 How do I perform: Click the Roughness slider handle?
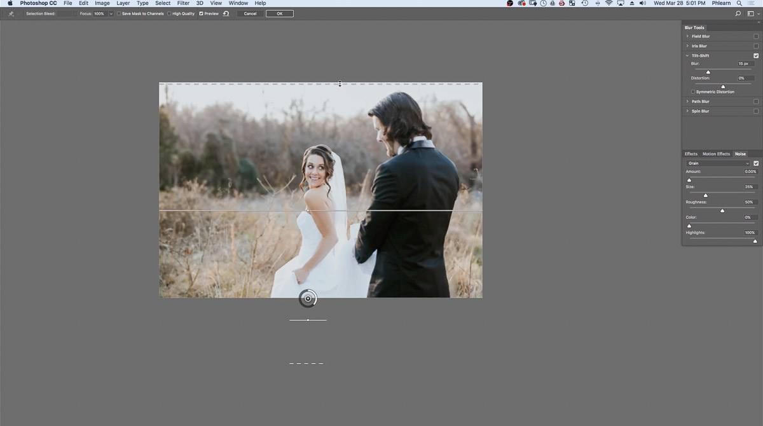[722, 210]
